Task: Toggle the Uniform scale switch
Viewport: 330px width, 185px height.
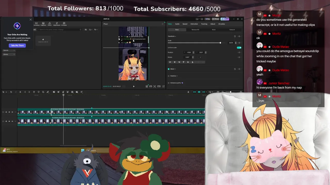Action: (x=239, y=48)
